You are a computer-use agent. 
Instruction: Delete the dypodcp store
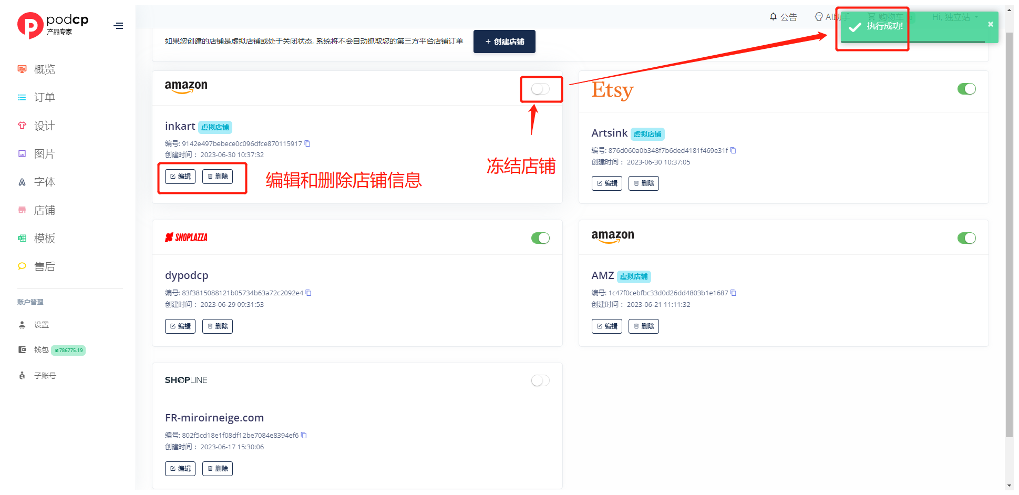[218, 326]
